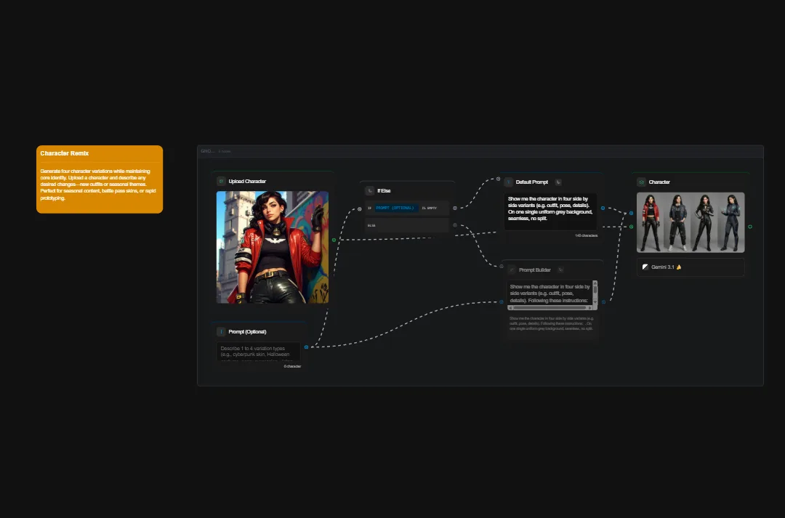Click the Gemini 3.1 model icon
Image resolution: width=785 pixels, height=518 pixels.
pyautogui.click(x=645, y=267)
